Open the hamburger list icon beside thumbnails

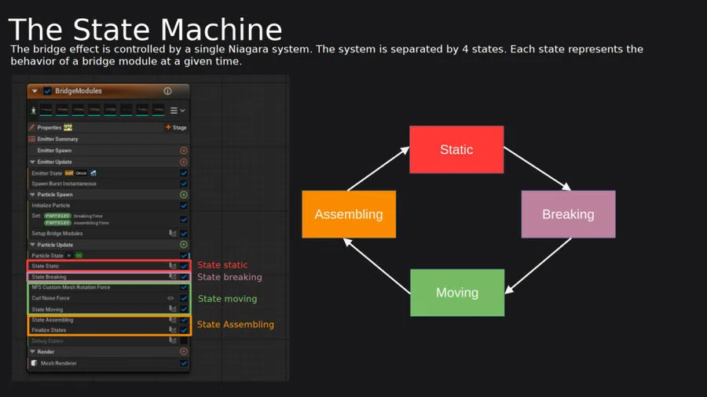(x=174, y=111)
